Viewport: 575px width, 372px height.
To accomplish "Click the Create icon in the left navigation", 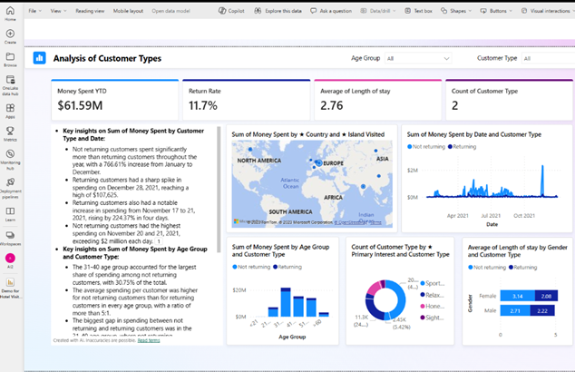I will (x=10, y=34).
